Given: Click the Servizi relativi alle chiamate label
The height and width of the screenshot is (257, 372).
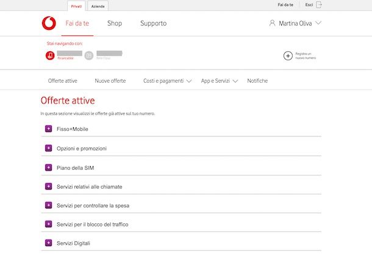Looking at the screenshot, I should coord(90,187).
